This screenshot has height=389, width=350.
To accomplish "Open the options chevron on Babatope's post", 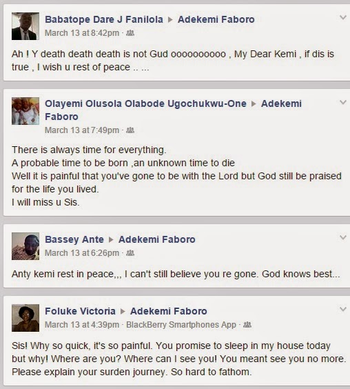I will pos(343,17).
